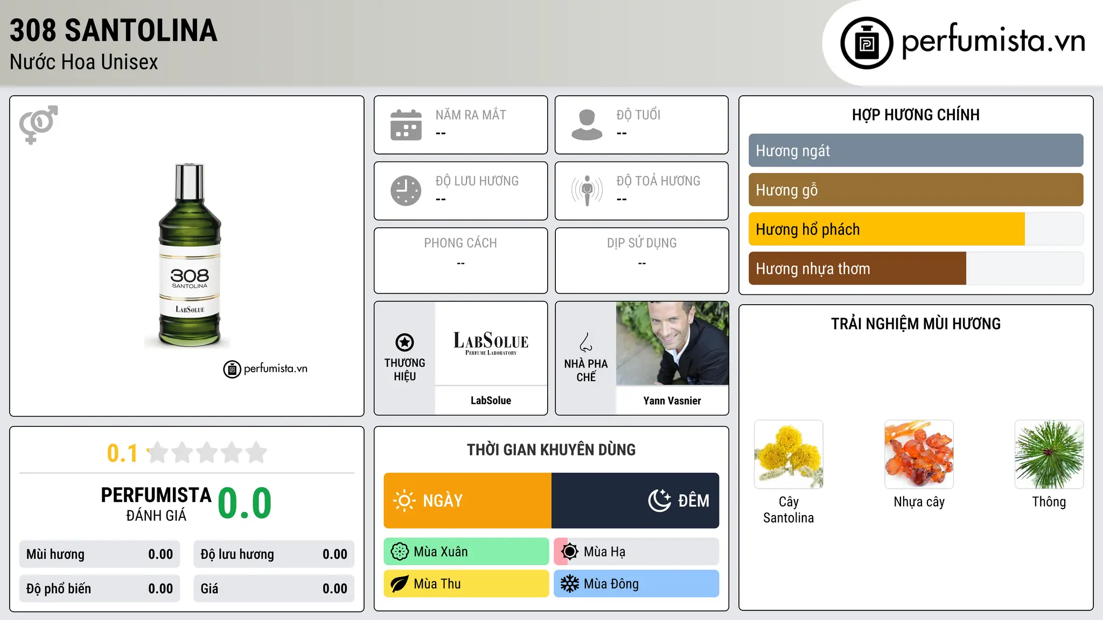1103x620 pixels.
Task: Click the calendar icon beside Năm ra mắt
Action: [x=406, y=125]
